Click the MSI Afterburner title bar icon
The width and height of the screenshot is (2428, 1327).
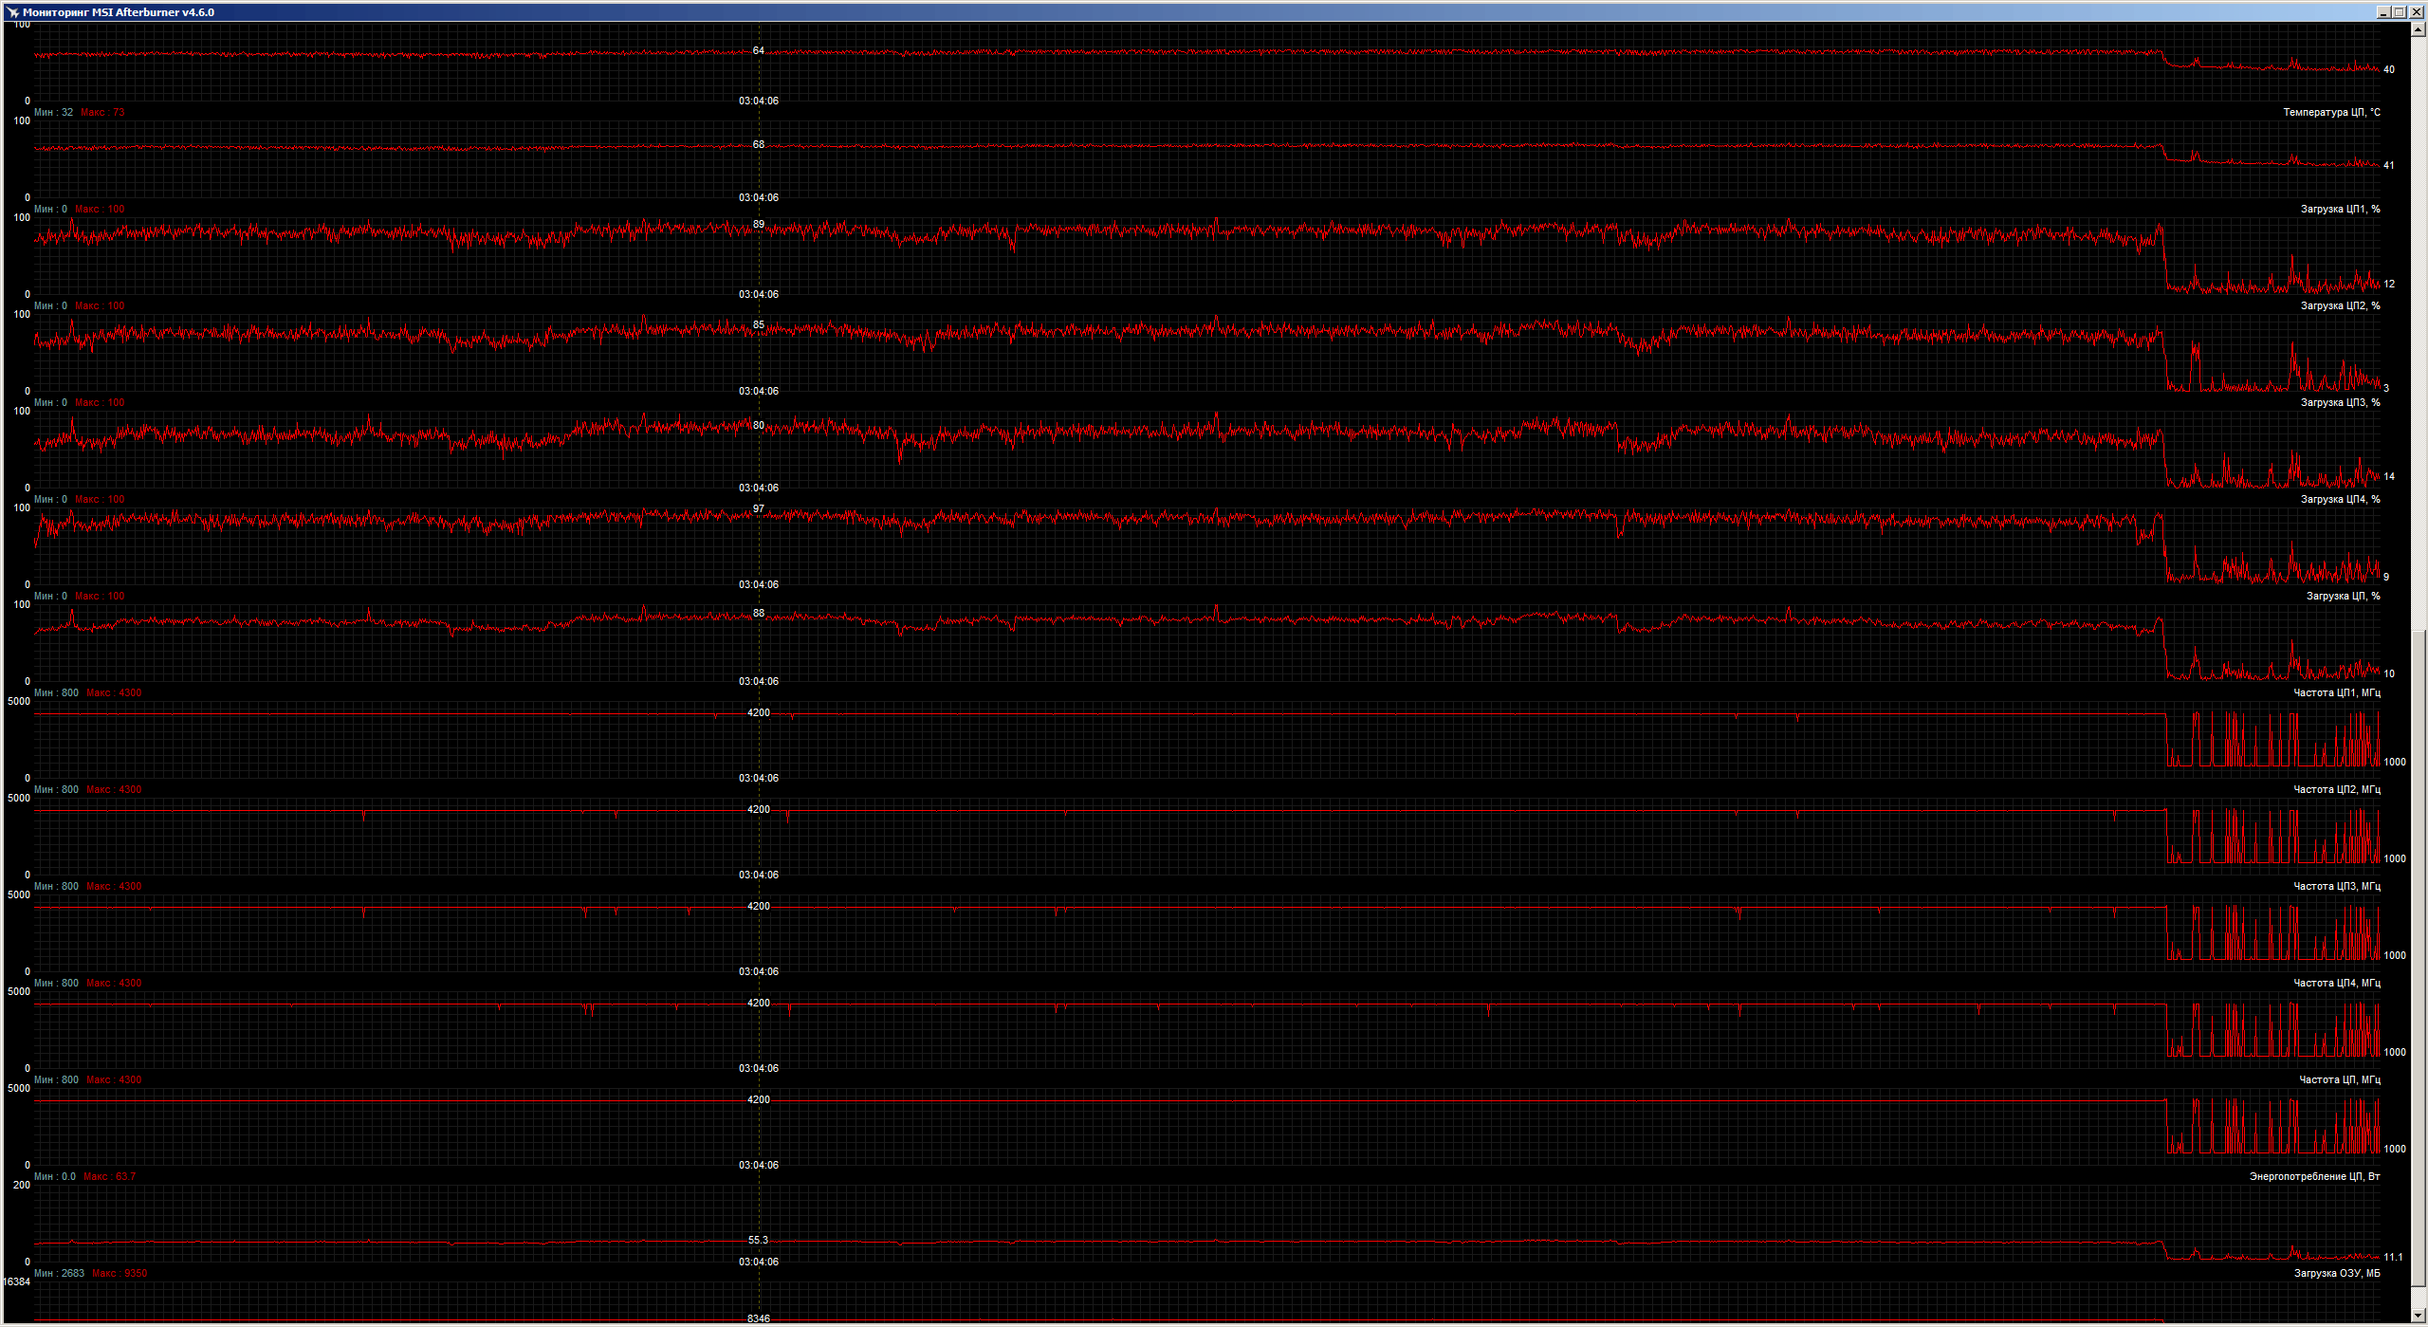[12, 12]
